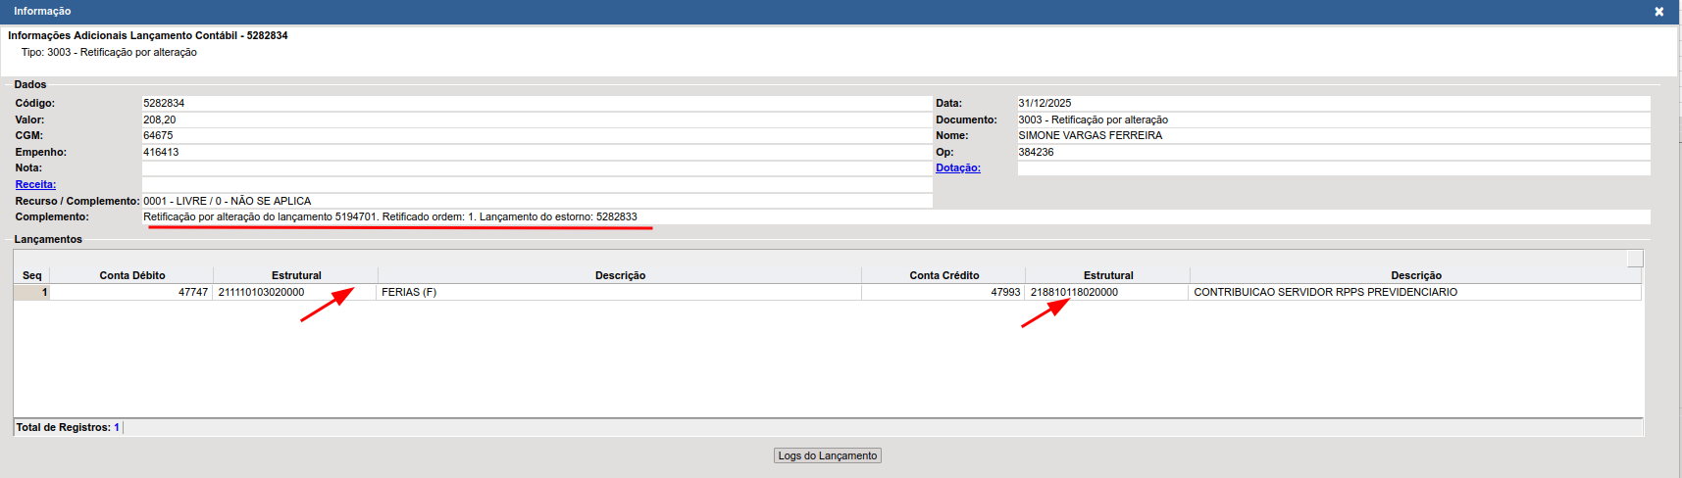Select the Data field showing 31/12/2025

(1332, 103)
